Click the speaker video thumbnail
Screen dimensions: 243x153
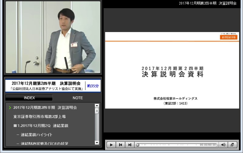pyautogui.click(x=53, y=37)
